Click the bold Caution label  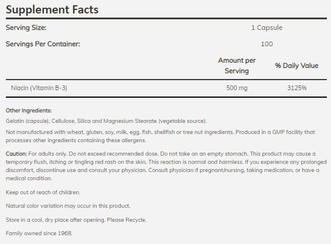[16, 154]
